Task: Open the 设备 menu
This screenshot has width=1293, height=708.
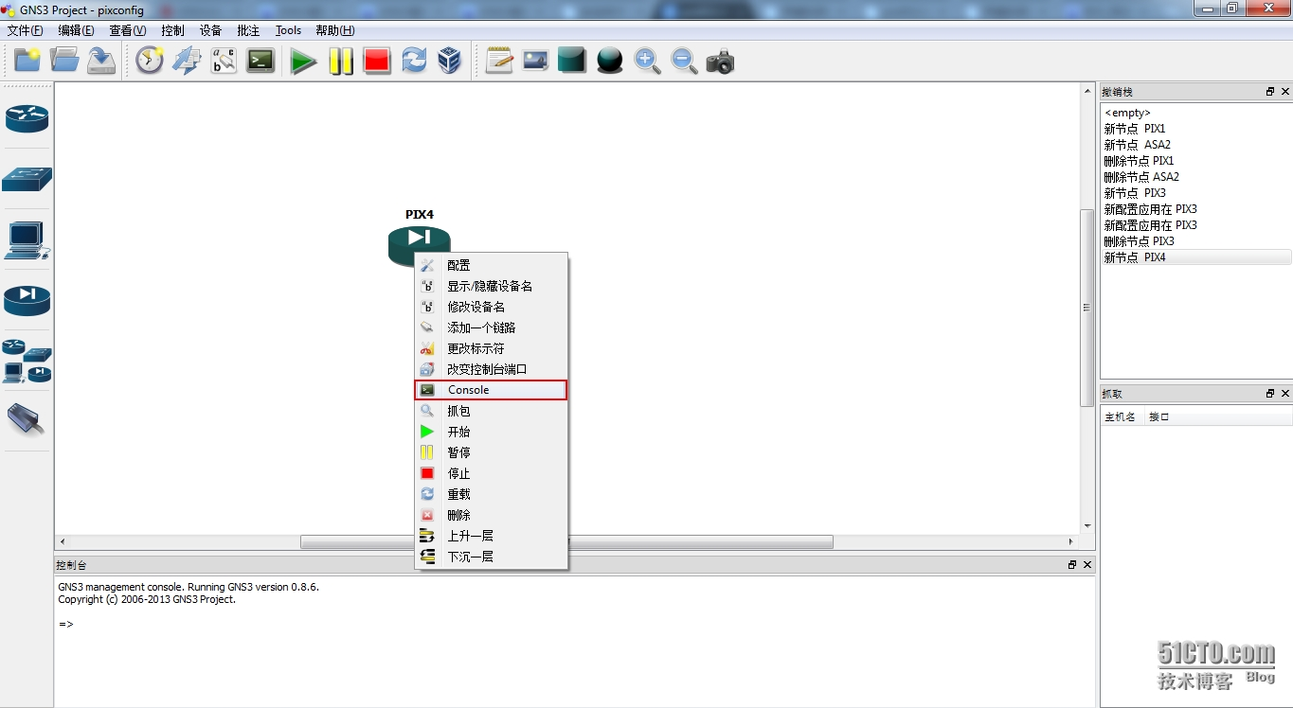Action: click(x=211, y=30)
